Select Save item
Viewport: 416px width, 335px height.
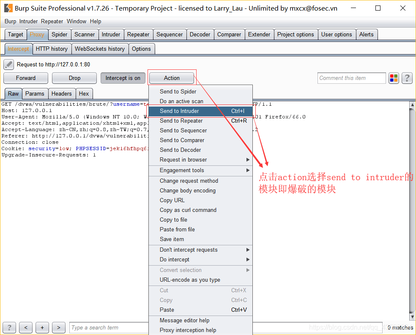[200, 239]
